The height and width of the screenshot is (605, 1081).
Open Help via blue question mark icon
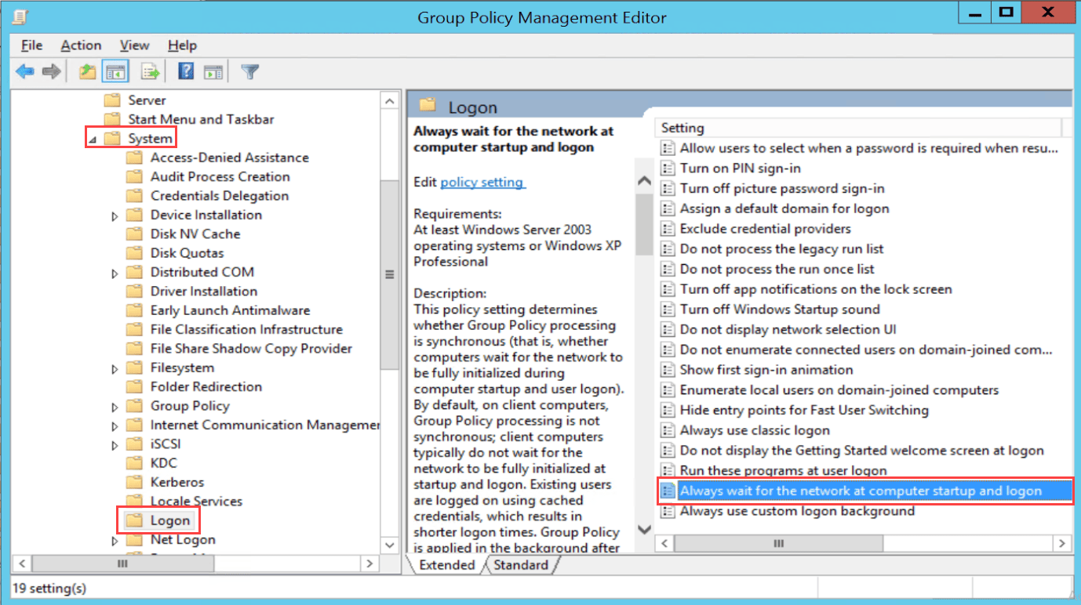click(x=186, y=72)
